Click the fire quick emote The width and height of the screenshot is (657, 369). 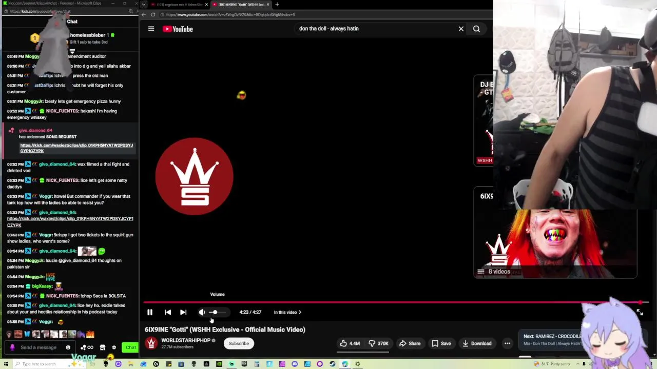(90, 335)
